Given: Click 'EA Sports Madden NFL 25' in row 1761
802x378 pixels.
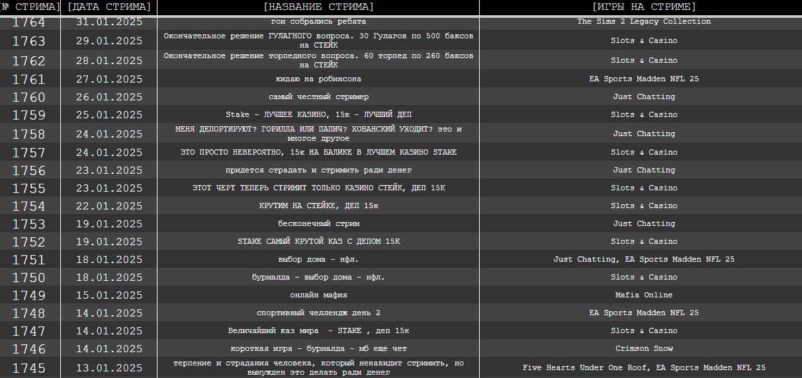Looking at the screenshot, I should coord(644,79).
